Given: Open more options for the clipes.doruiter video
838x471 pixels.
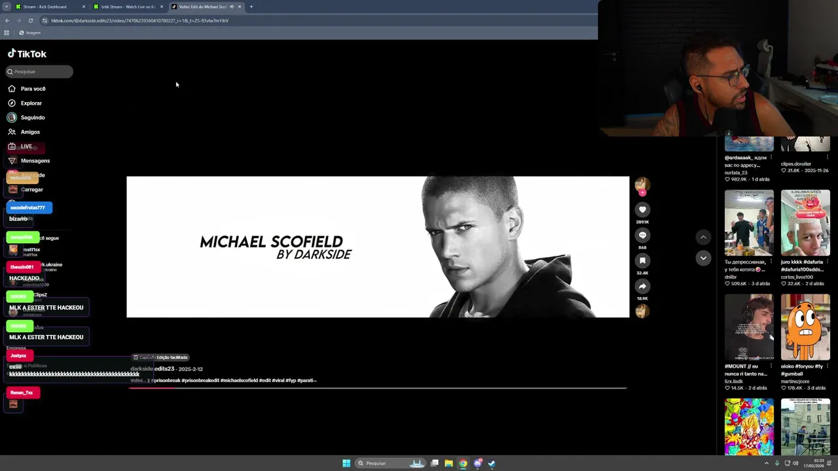Looking at the screenshot, I should pyautogui.click(x=828, y=157).
